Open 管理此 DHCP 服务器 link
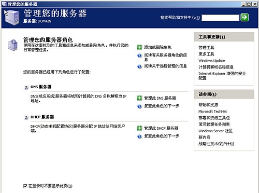Viewport: 259px width, 193px height. (x=161, y=128)
